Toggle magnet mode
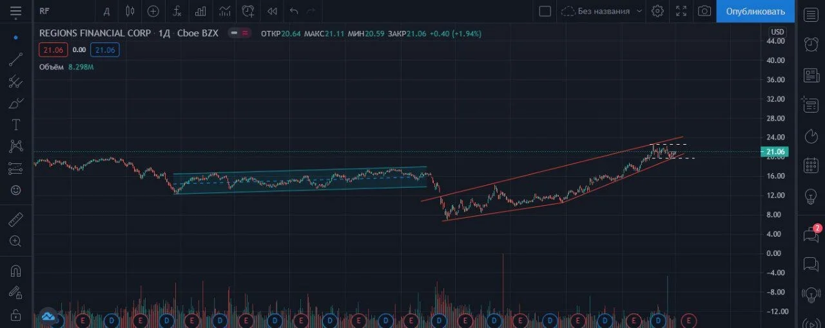Screen dimensions: 825x328 (x=15, y=271)
